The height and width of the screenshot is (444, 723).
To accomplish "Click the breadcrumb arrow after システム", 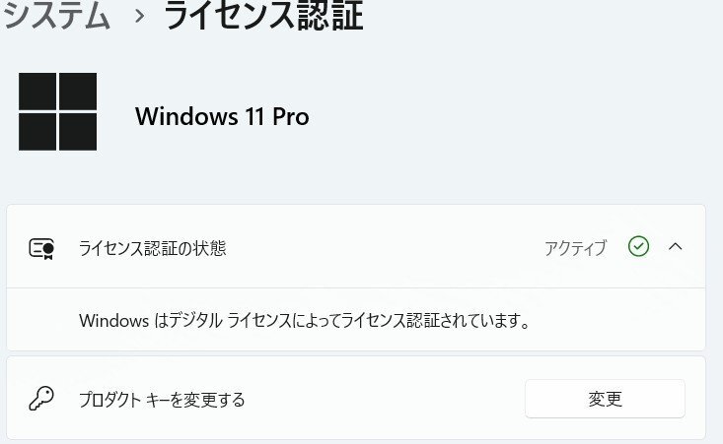I will pyautogui.click(x=139, y=16).
